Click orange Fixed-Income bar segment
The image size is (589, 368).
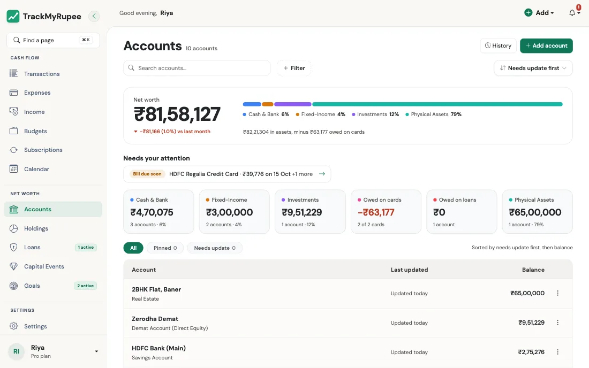pos(267,104)
